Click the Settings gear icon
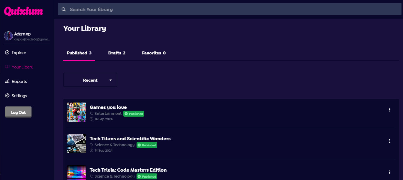The height and width of the screenshot is (180, 403). pos(7,96)
